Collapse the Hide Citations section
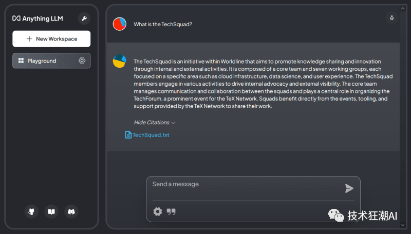This screenshot has width=411, height=234. 155,123
